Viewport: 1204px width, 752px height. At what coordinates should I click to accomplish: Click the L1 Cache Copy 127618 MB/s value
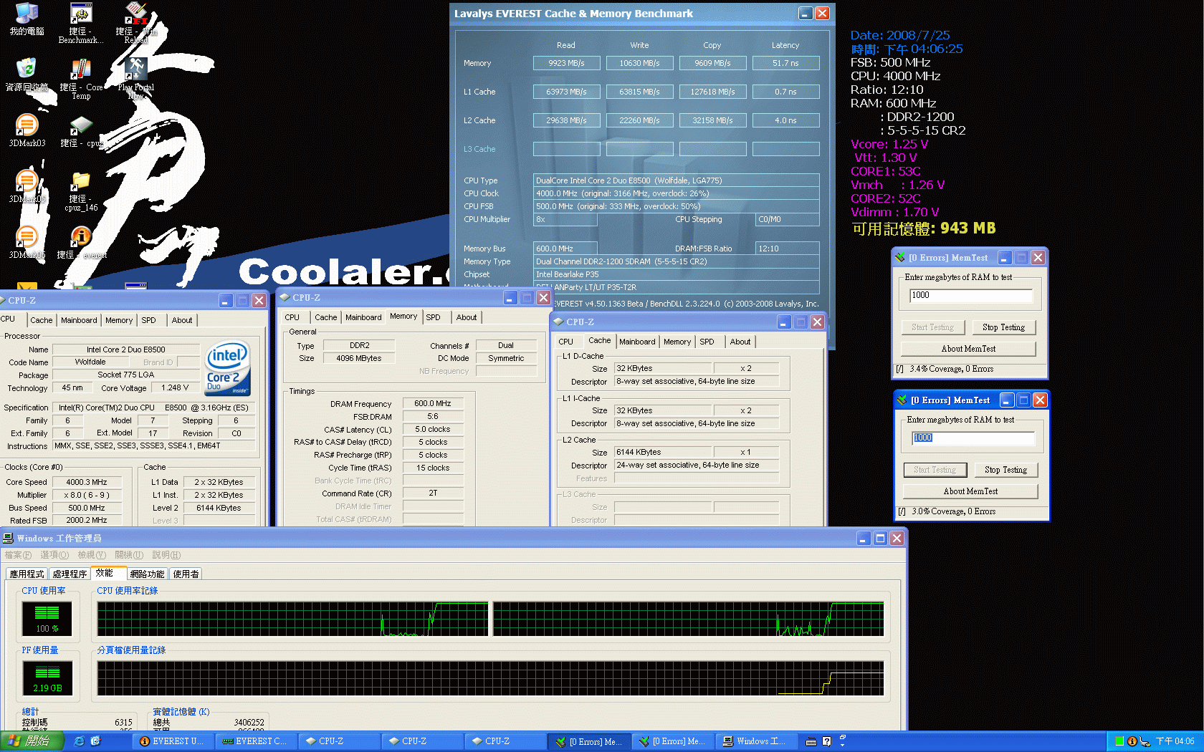[x=712, y=92]
